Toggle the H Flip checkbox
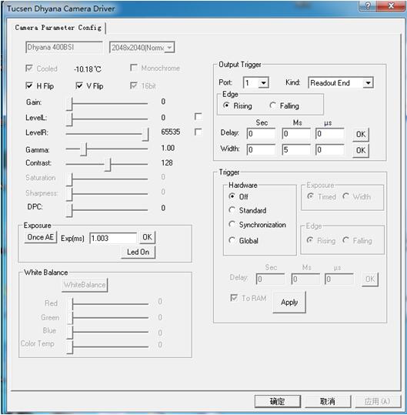 point(29,85)
